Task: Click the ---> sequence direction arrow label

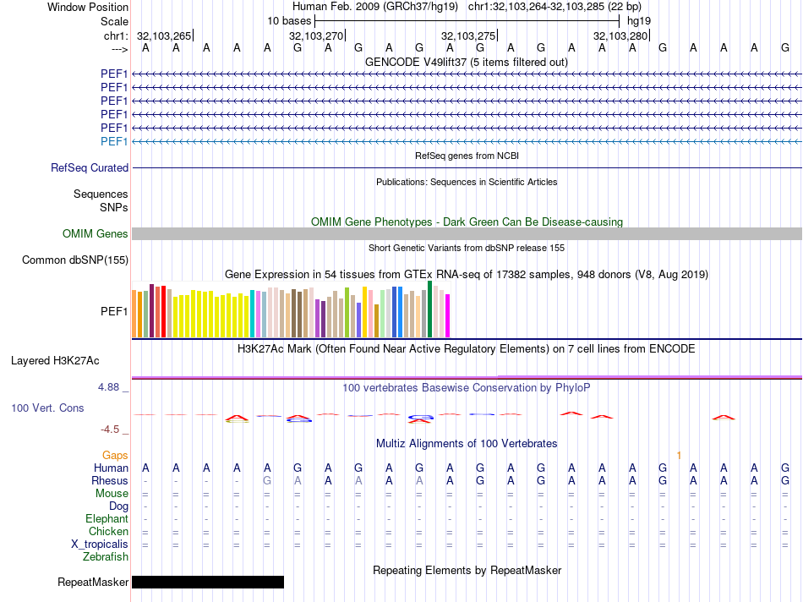Action: click(x=120, y=49)
